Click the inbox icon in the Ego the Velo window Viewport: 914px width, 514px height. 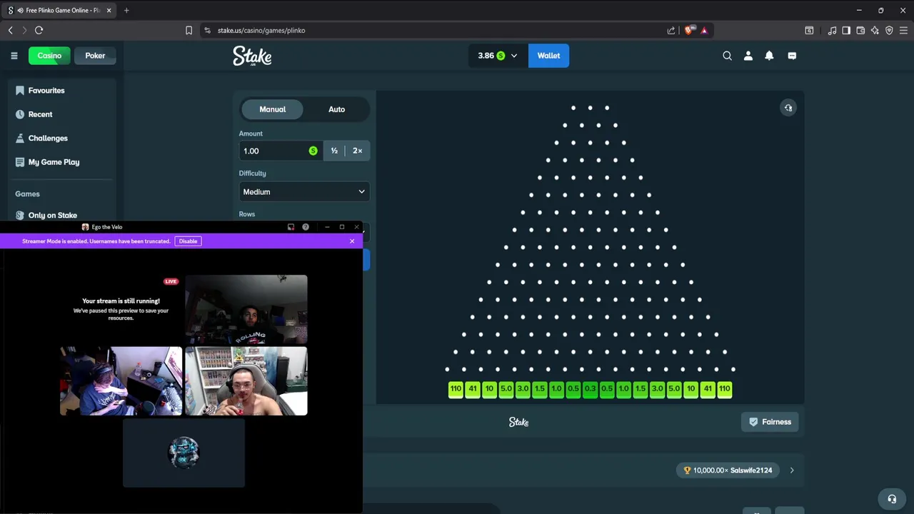pos(291,227)
